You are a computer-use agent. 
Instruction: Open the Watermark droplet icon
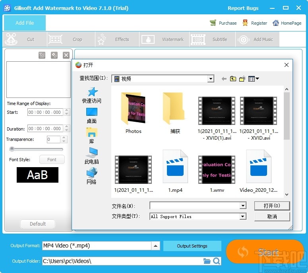(148, 39)
